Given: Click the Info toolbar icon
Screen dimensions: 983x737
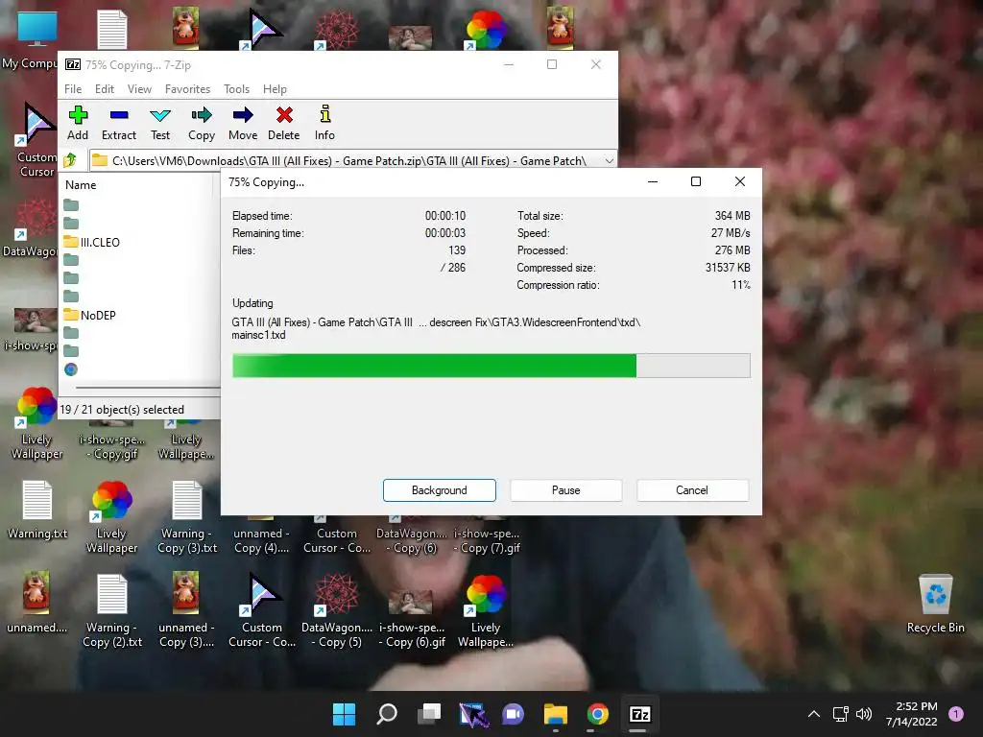Looking at the screenshot, I should 324,123.
